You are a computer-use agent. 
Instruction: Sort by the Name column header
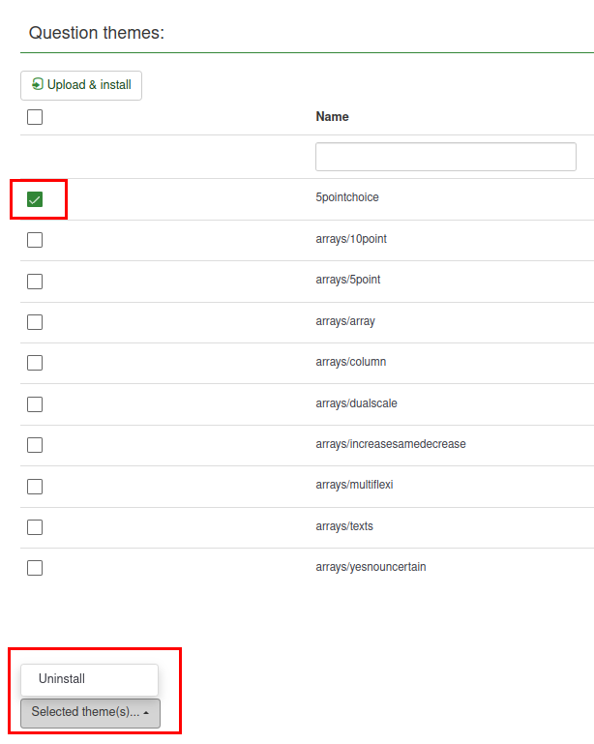click(332, 116)
